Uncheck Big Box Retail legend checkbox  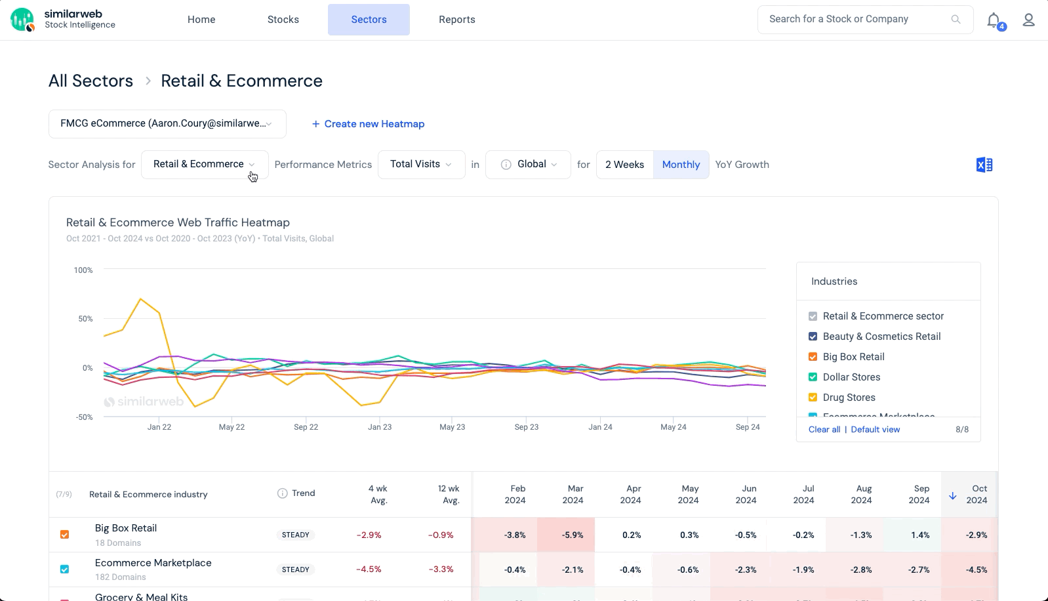813,357
